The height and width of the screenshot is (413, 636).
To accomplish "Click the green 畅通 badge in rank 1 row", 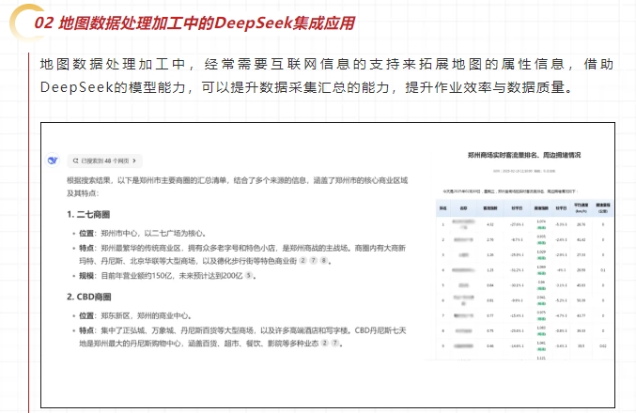I will tap(541, 228).
